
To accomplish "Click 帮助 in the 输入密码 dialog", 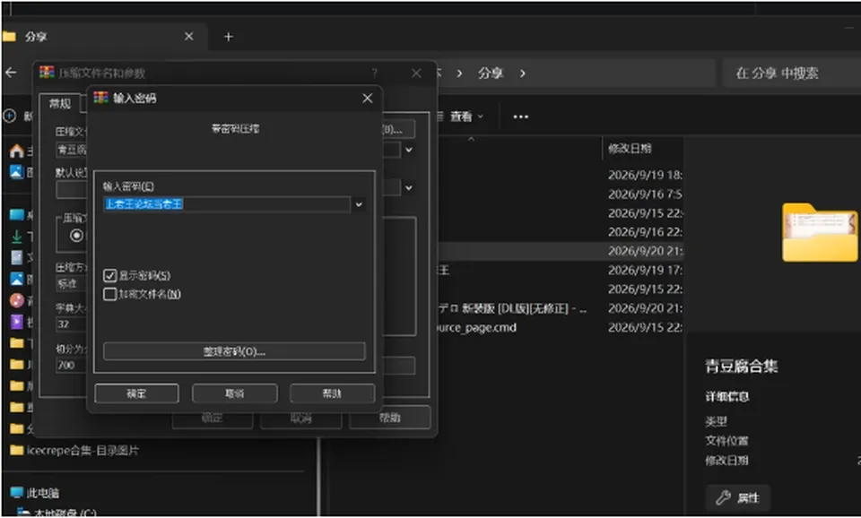I will coord(332,393).
